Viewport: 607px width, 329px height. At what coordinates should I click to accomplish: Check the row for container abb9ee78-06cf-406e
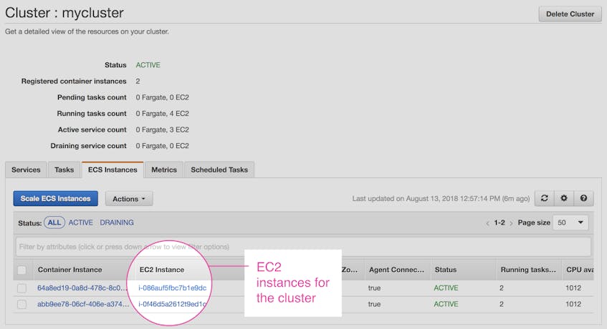point(21,304)
